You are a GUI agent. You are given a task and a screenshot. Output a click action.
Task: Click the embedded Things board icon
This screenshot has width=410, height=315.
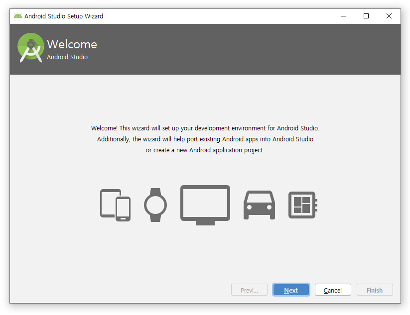[x=303, y=205]
